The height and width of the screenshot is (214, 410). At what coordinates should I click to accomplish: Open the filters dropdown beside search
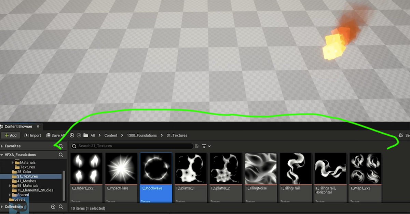206,146
